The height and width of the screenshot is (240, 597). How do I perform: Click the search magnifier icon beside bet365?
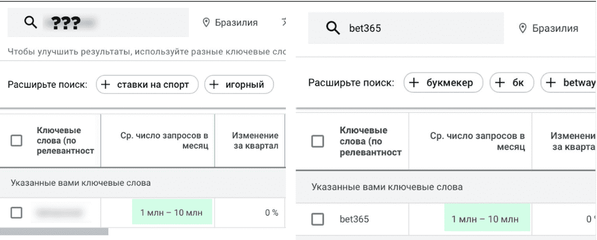(x=333, y=28)
